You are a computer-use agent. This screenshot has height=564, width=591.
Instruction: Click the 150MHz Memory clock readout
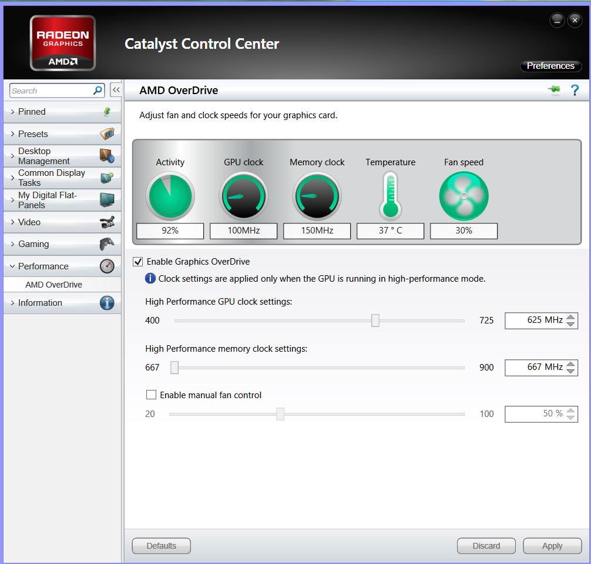click(x=317, y=231)
